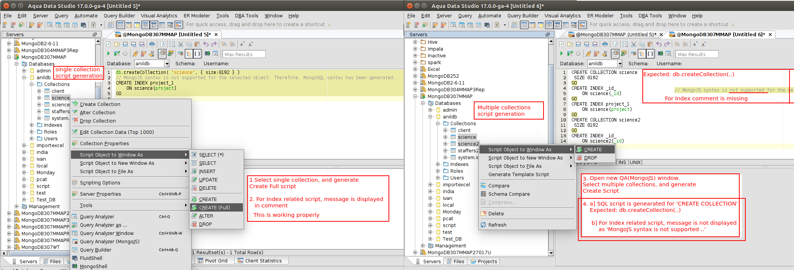The width and height of the screenshot is (794, 270).
Task: Switch to Untitled 5 tab in right window
Action: pyautogui.click(x=616, y=34)
